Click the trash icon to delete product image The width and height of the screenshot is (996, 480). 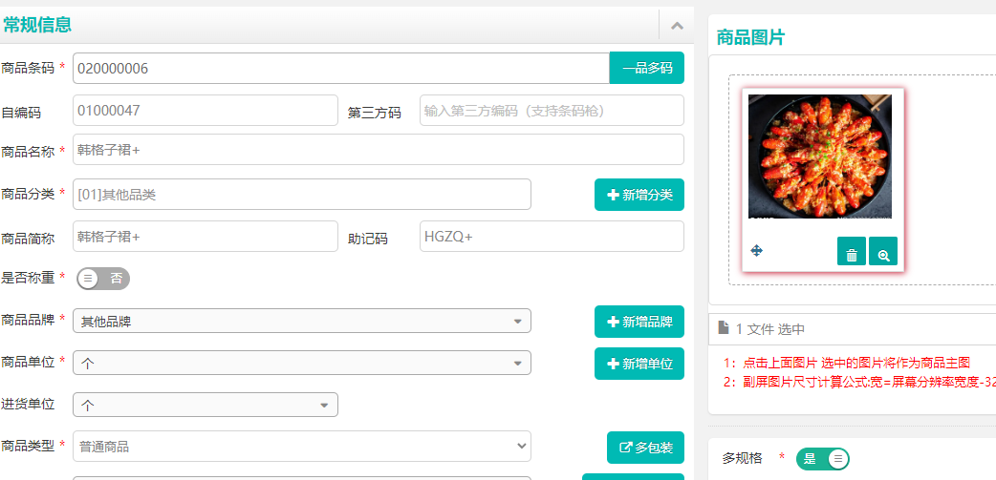click(x=851, y=252)
